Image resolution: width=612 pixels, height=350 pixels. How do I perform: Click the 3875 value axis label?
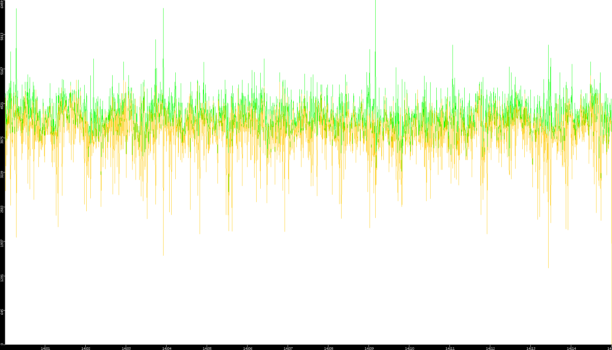click(x=2, y=140)
